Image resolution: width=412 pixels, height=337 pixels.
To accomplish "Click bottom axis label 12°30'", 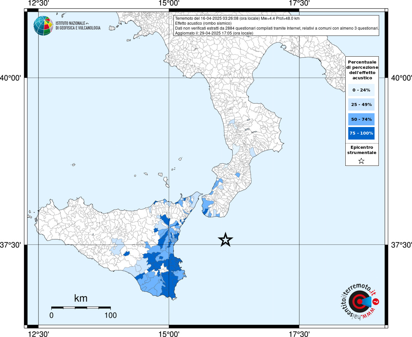I will point(38,334).
